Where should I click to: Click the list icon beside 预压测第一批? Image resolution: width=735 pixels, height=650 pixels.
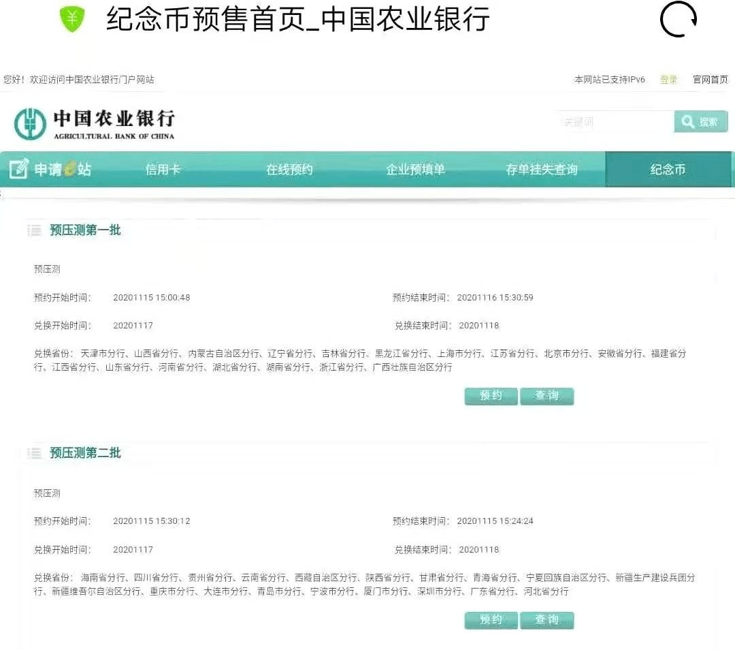point(34,230)
